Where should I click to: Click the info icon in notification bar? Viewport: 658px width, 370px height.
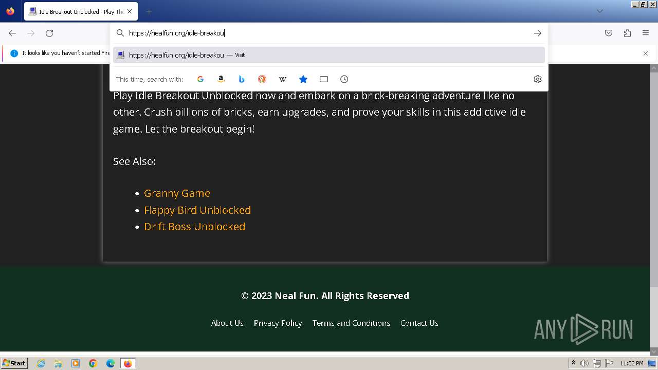14,53
